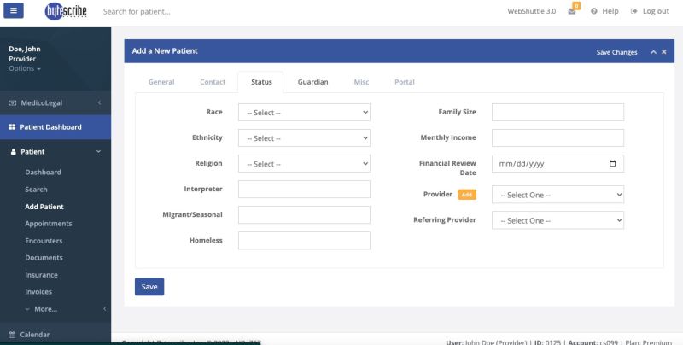Open the mail notifications icon

click(x=572, y=12)
